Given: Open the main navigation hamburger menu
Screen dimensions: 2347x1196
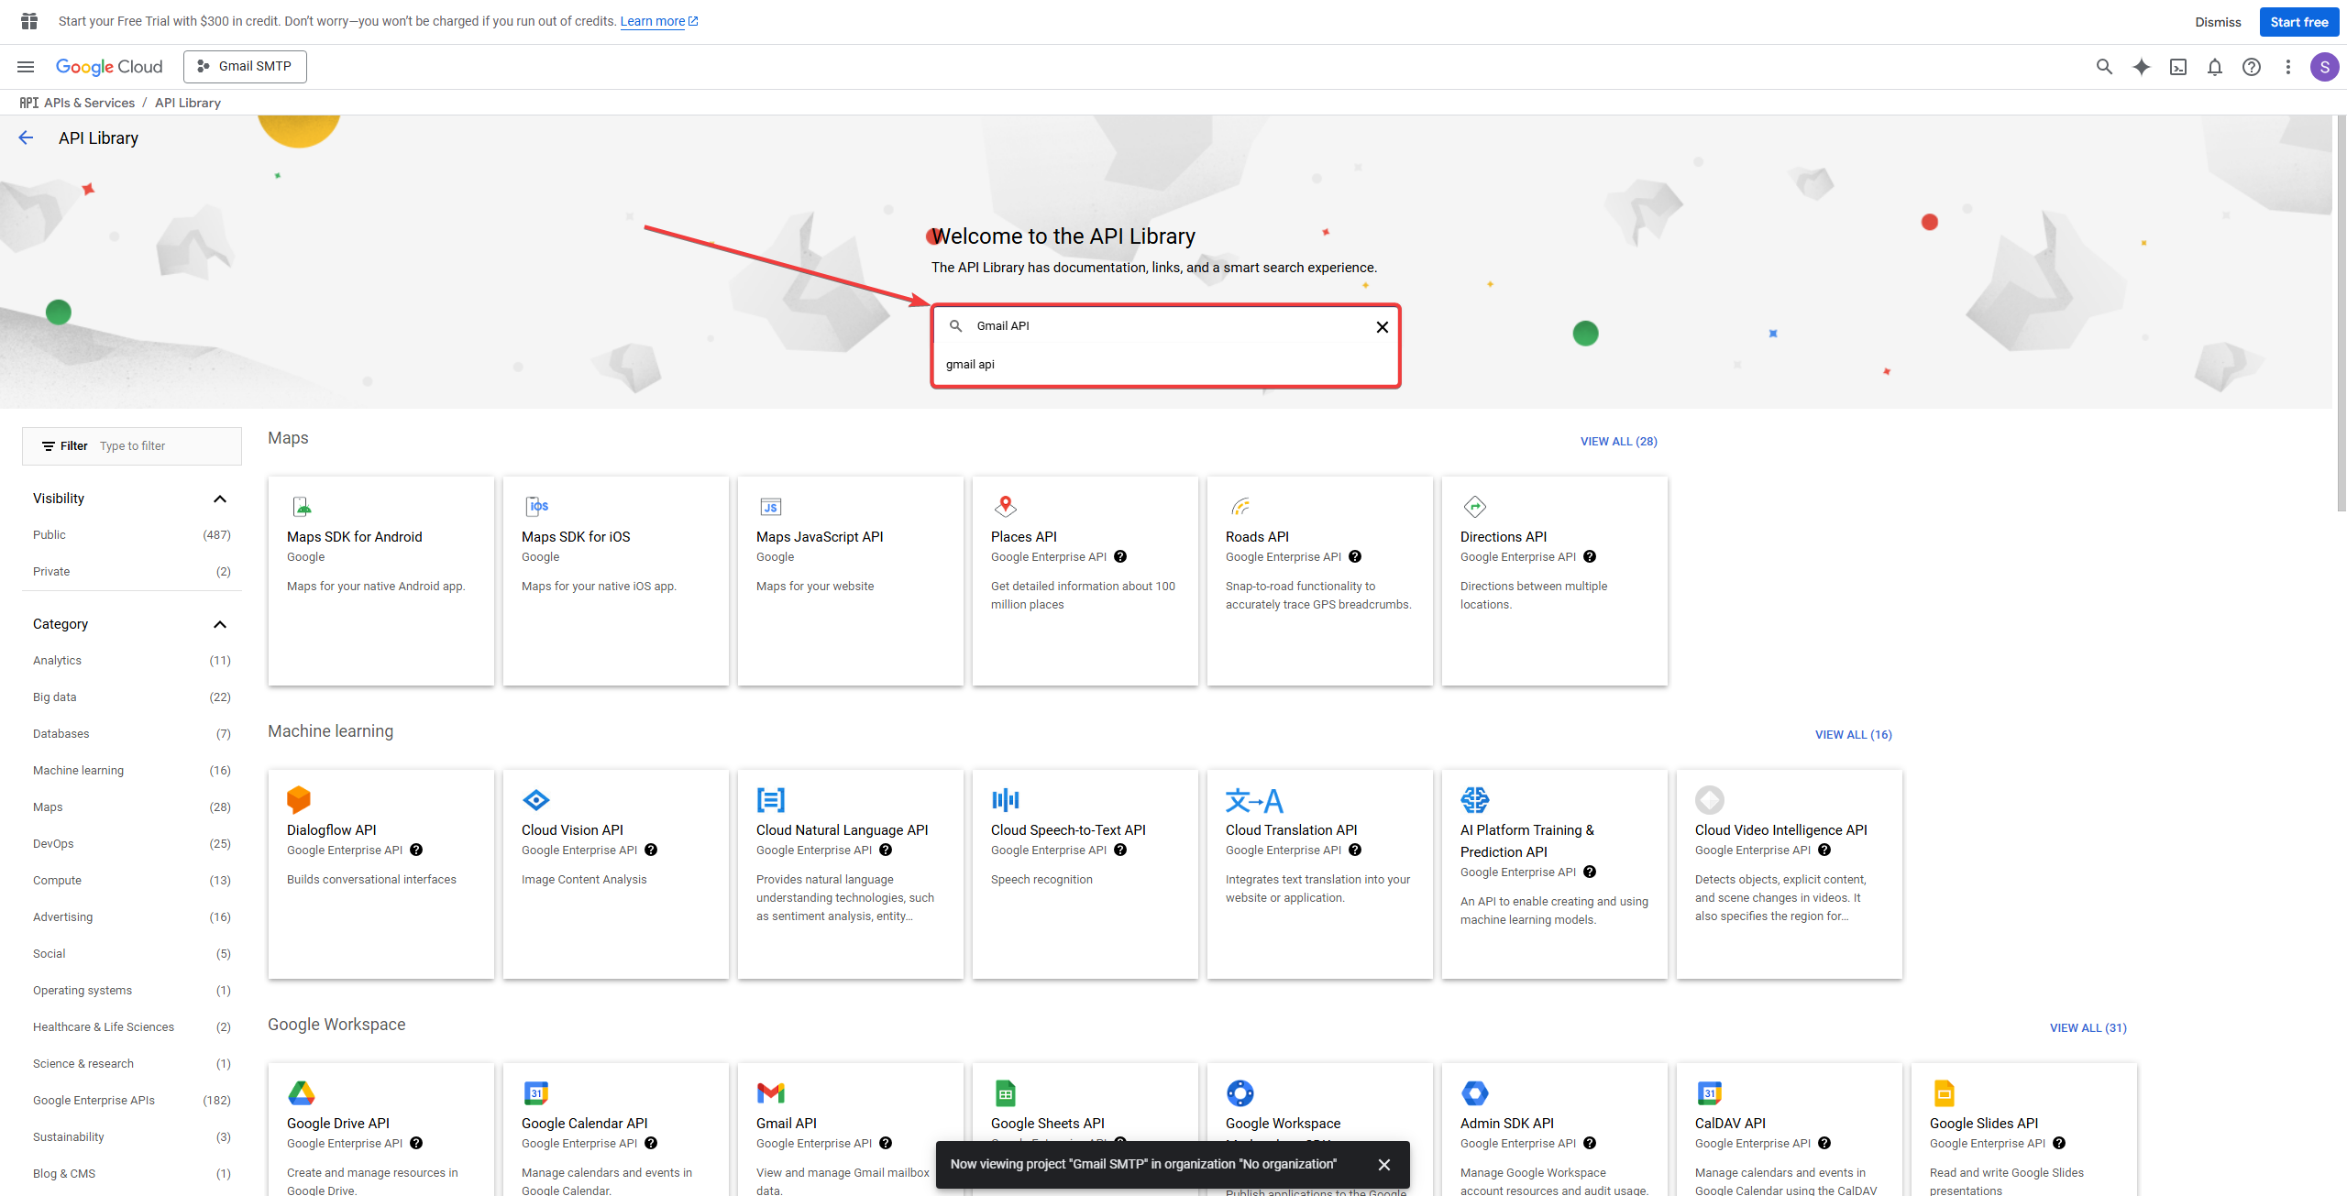Looking at the screenshot, I should (26, 67).
